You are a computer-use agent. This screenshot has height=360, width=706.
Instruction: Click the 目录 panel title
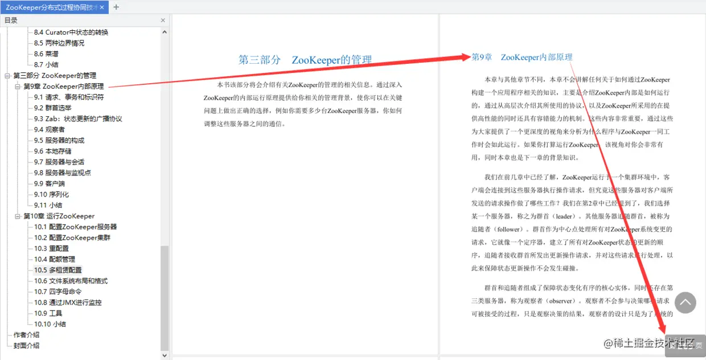tap(11, 21)
